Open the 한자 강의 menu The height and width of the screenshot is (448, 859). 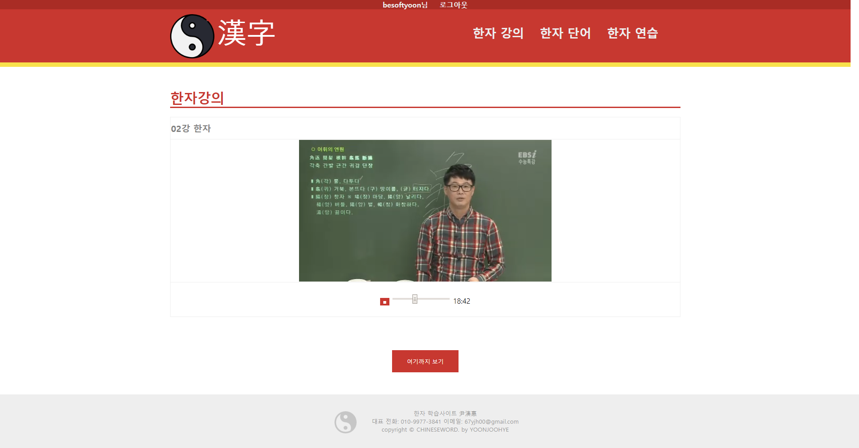tap(498, 33)
